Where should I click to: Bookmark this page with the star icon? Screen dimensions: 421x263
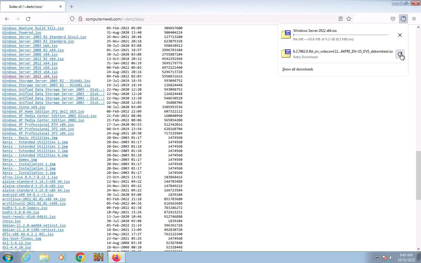pyautogui.click(x=349, y=19)
